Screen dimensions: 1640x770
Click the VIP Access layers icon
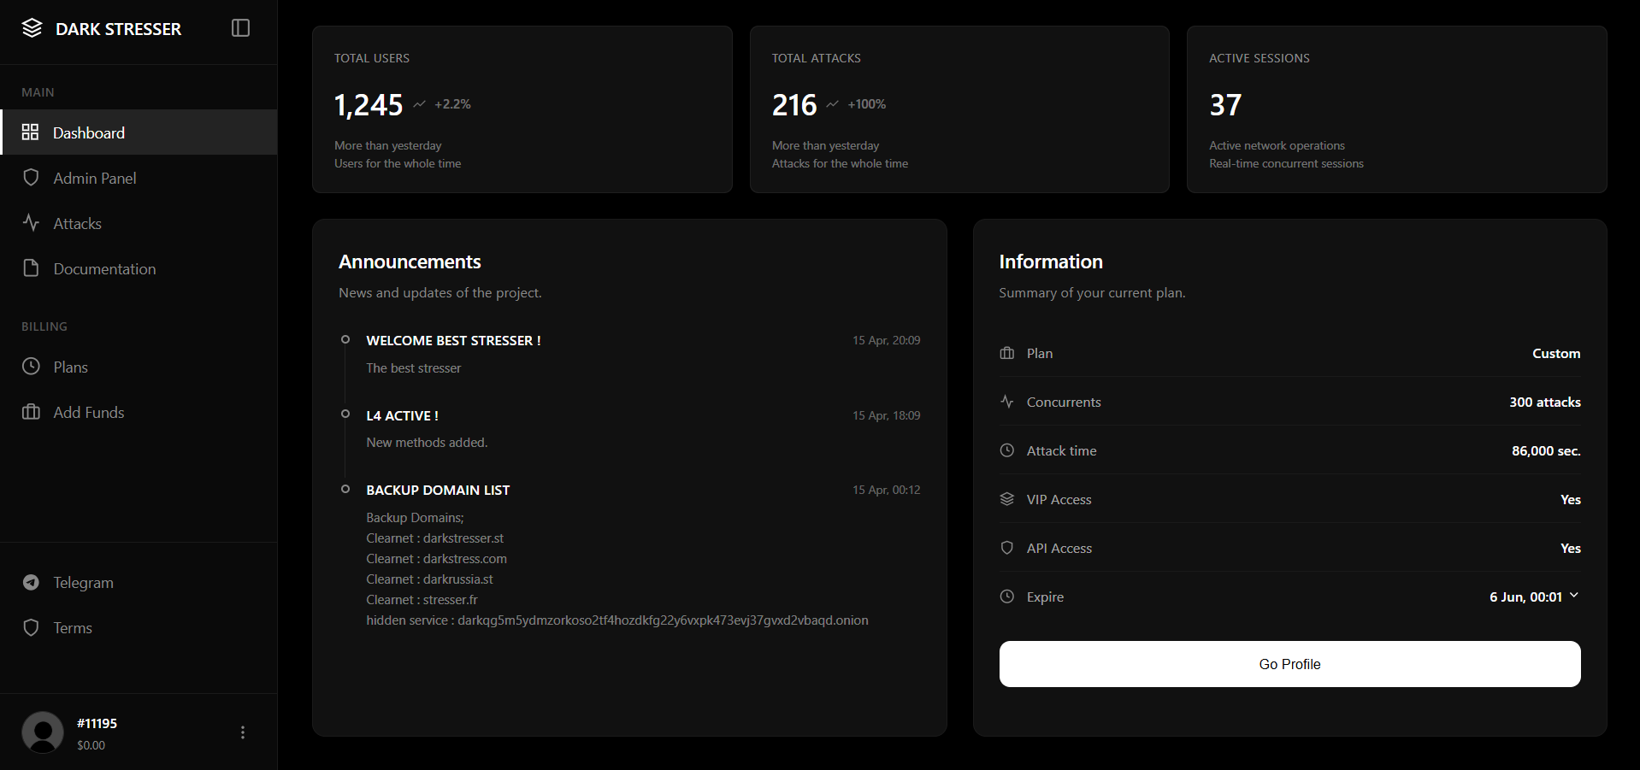click(1006, 499)
